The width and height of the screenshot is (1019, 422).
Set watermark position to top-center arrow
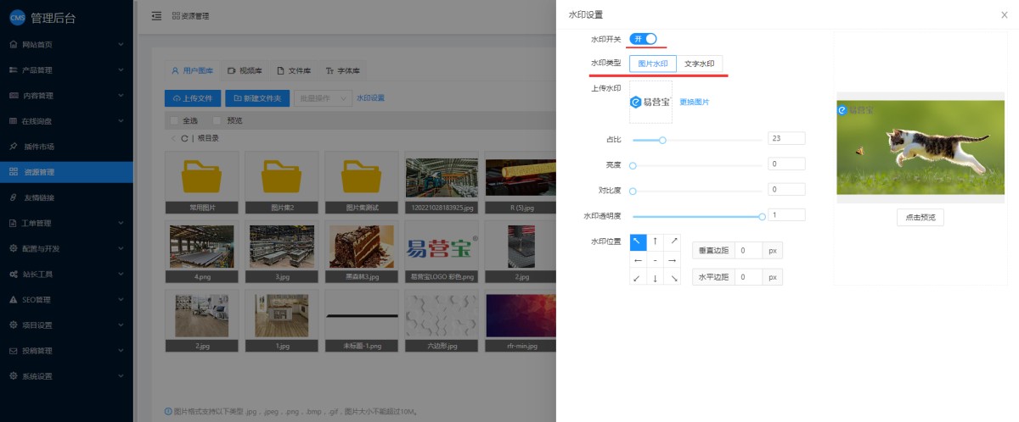[655, 242]
